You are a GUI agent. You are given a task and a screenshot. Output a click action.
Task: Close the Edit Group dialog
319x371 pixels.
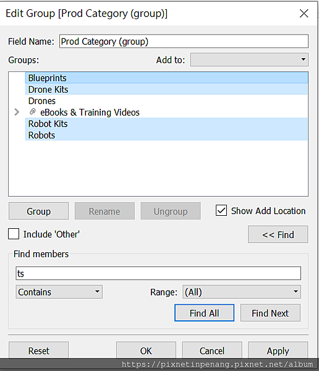[x=304, y=13]
